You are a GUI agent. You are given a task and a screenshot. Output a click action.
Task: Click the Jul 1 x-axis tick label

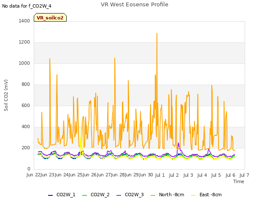tap(160, 175)
